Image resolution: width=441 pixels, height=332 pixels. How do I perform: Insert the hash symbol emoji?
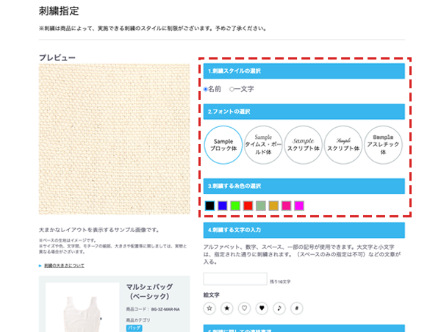298,308
